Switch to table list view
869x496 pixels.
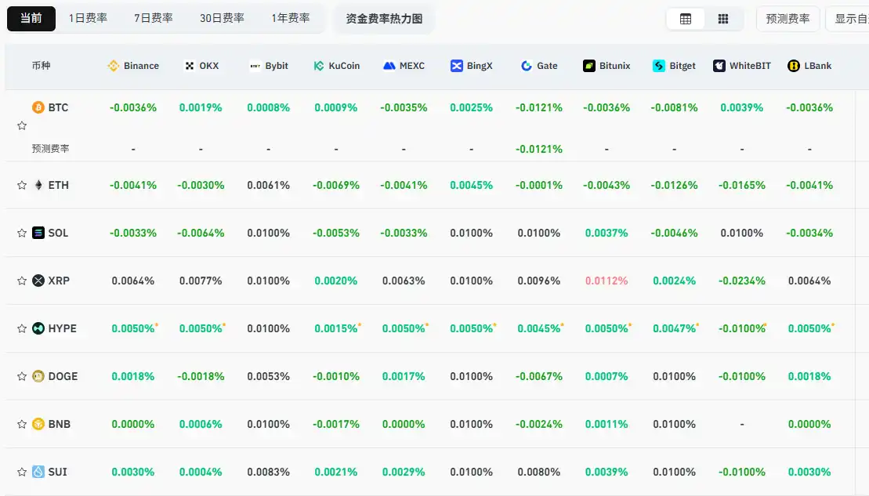[x=686, y=19]
